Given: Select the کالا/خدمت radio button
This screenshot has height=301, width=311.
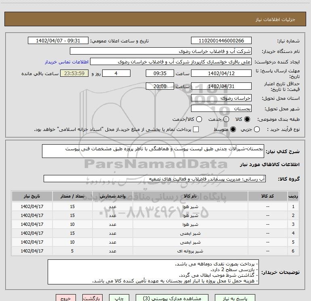Looking at the screenshot, I should pyautogui.click(x=199, y=119).
